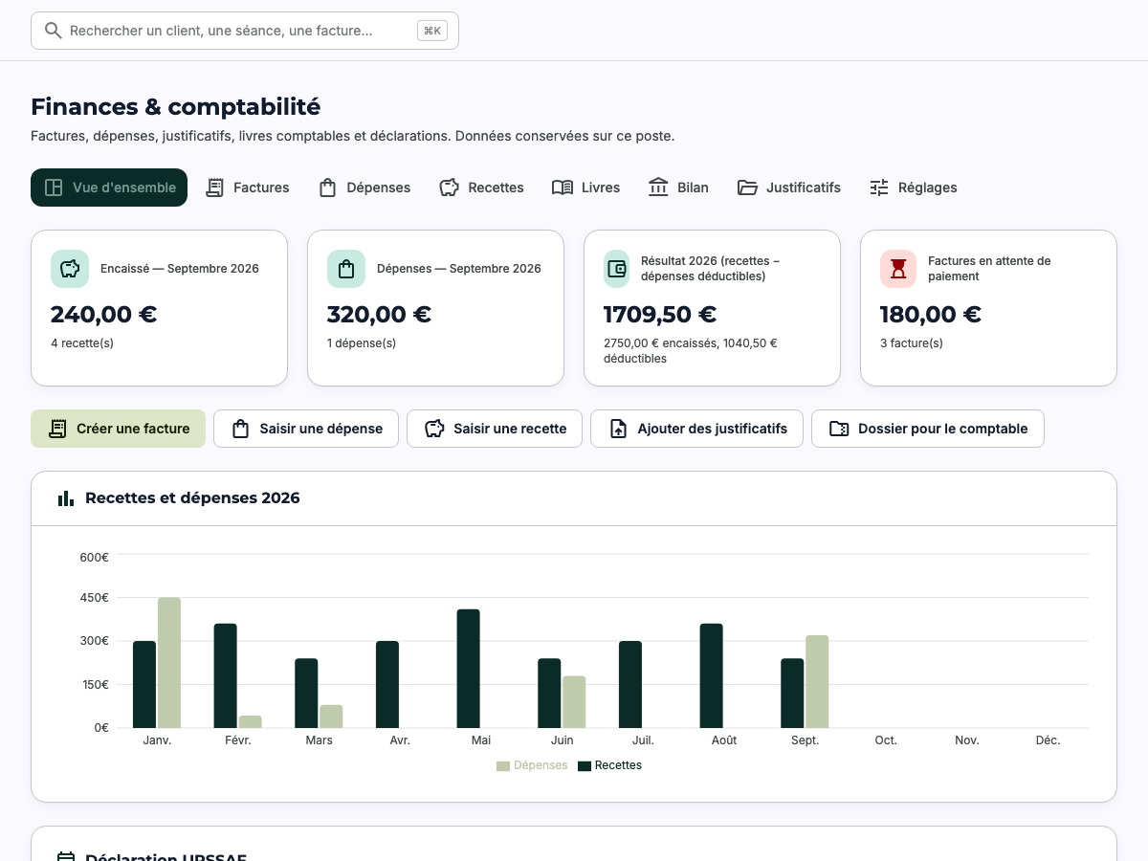Click the Mai recettes bar
Image resolution: width=1148 pixels, height=861 pixels.
click(x=468, y=668)
